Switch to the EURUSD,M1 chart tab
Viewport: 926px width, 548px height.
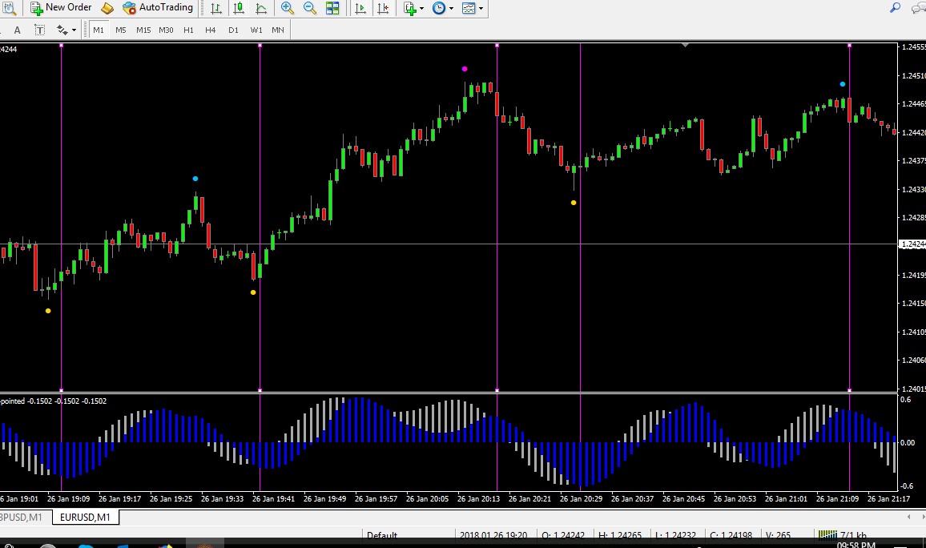[x=85, y=518]
